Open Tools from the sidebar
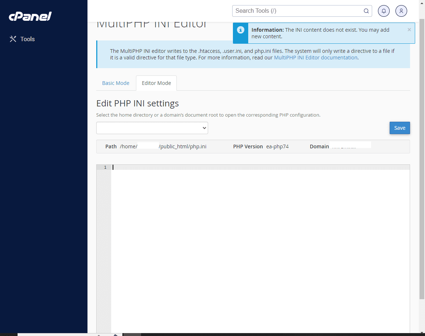 [x=22, y=39]
